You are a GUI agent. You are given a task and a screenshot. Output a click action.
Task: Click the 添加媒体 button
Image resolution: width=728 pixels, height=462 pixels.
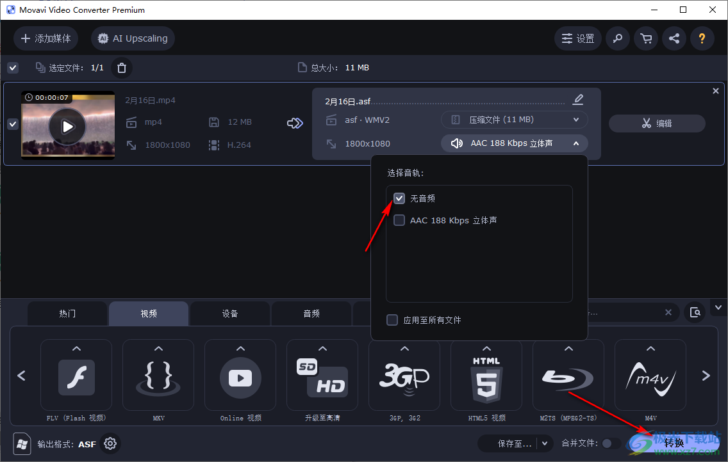click(46, 38)
